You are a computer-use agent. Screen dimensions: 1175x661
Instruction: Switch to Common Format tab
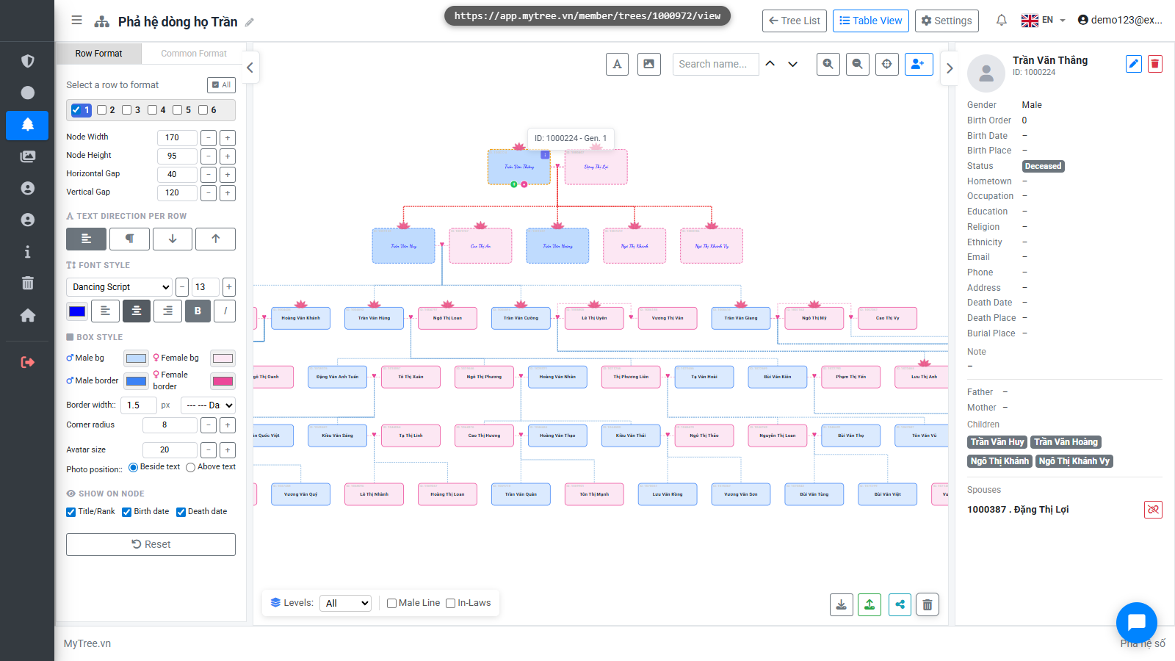tap(194, 54)
